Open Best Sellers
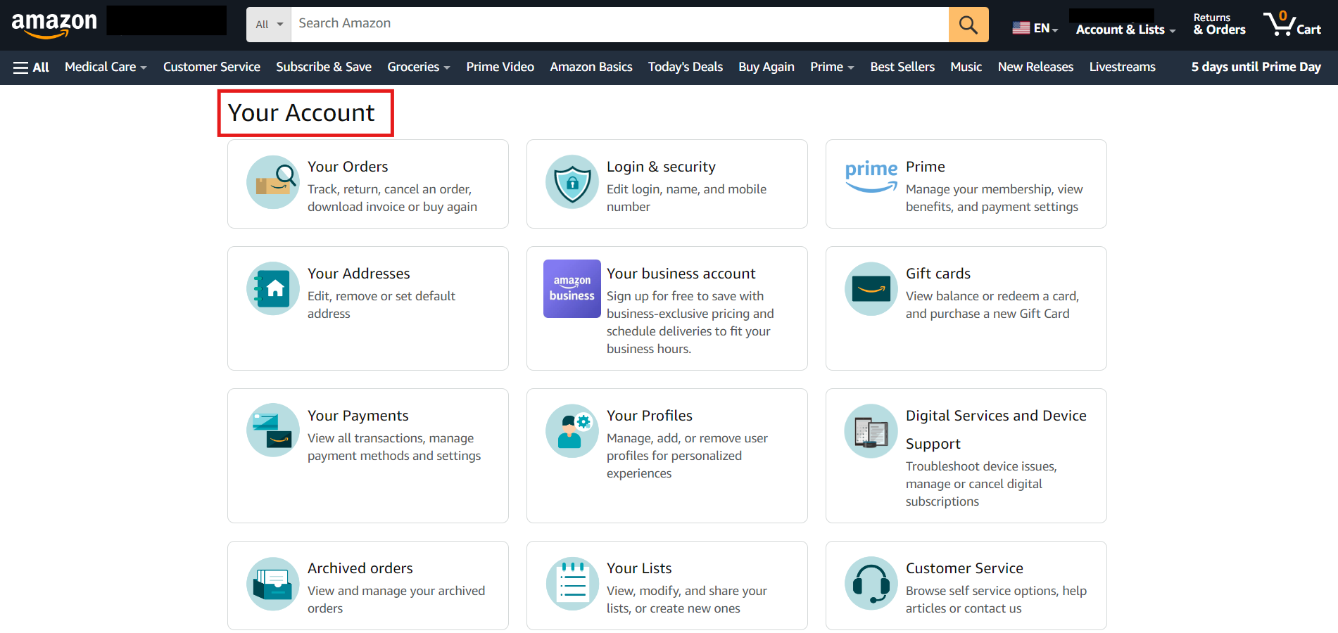The height and width of the screenshot is (633, 1338). (x=902, y=67)
